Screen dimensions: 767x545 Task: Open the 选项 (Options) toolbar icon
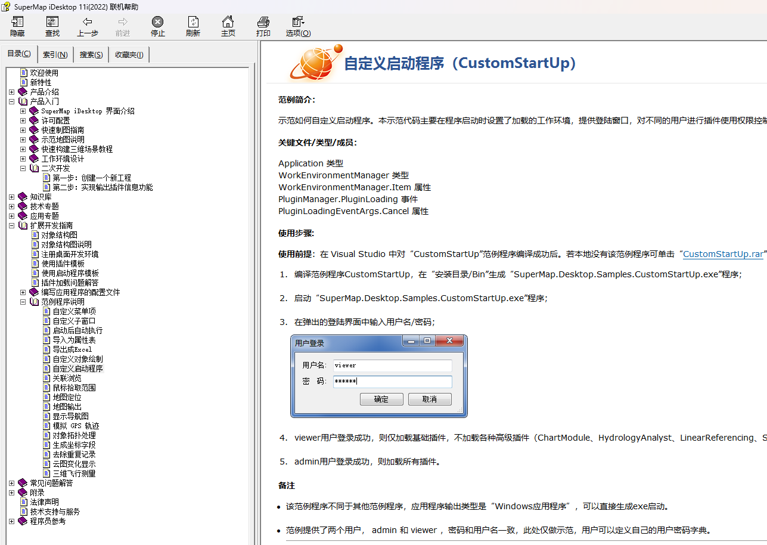click(298, 22)
